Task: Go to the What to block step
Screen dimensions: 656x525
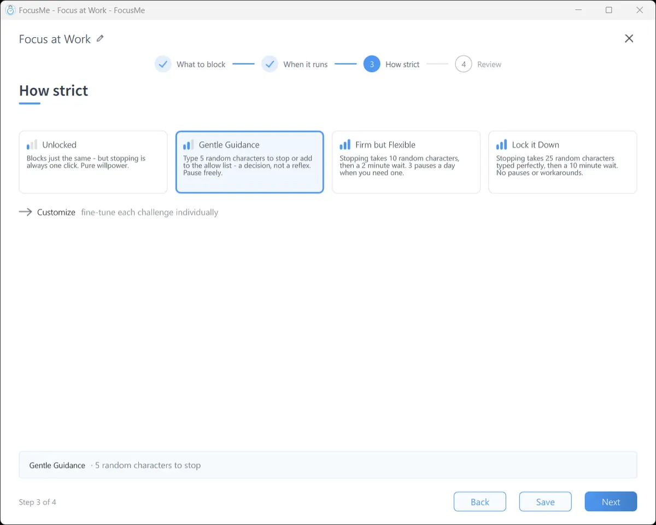Action: pyautogui.click(x=201, y=64)
